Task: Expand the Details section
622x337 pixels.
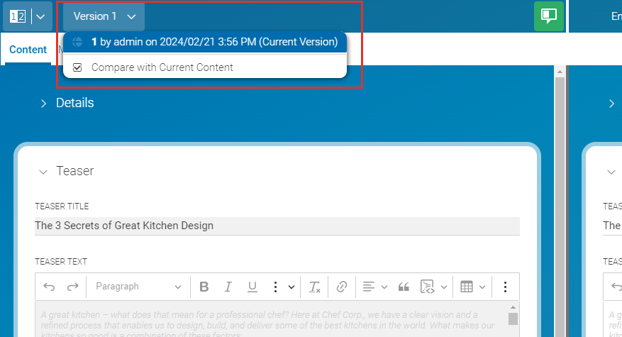Action: point(43,104)
